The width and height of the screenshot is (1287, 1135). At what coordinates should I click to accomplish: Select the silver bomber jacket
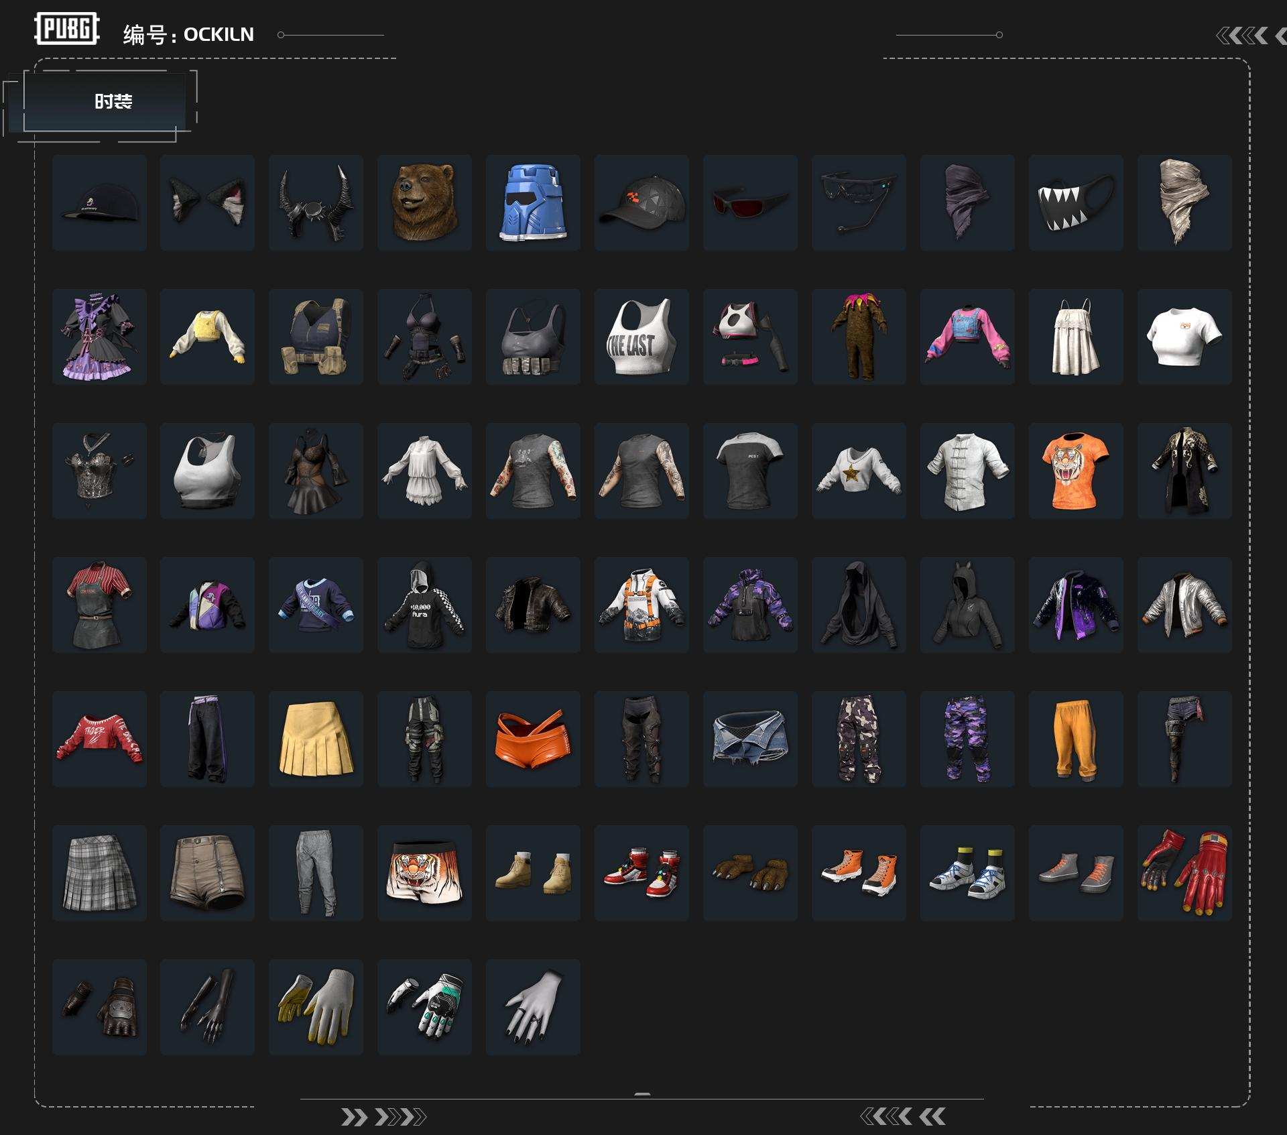click(x=1184, y=605)
